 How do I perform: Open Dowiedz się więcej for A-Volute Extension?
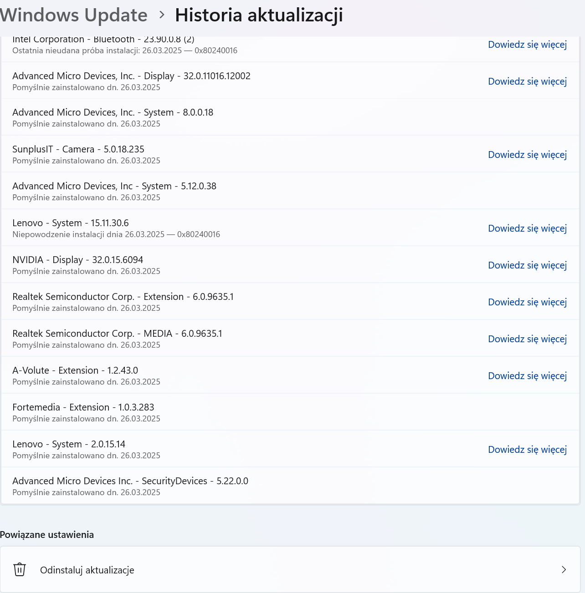point(527,376)
